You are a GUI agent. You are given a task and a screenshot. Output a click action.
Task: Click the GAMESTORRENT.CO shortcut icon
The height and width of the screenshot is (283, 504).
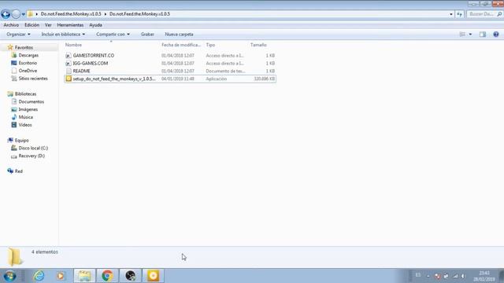click(69, 56)
